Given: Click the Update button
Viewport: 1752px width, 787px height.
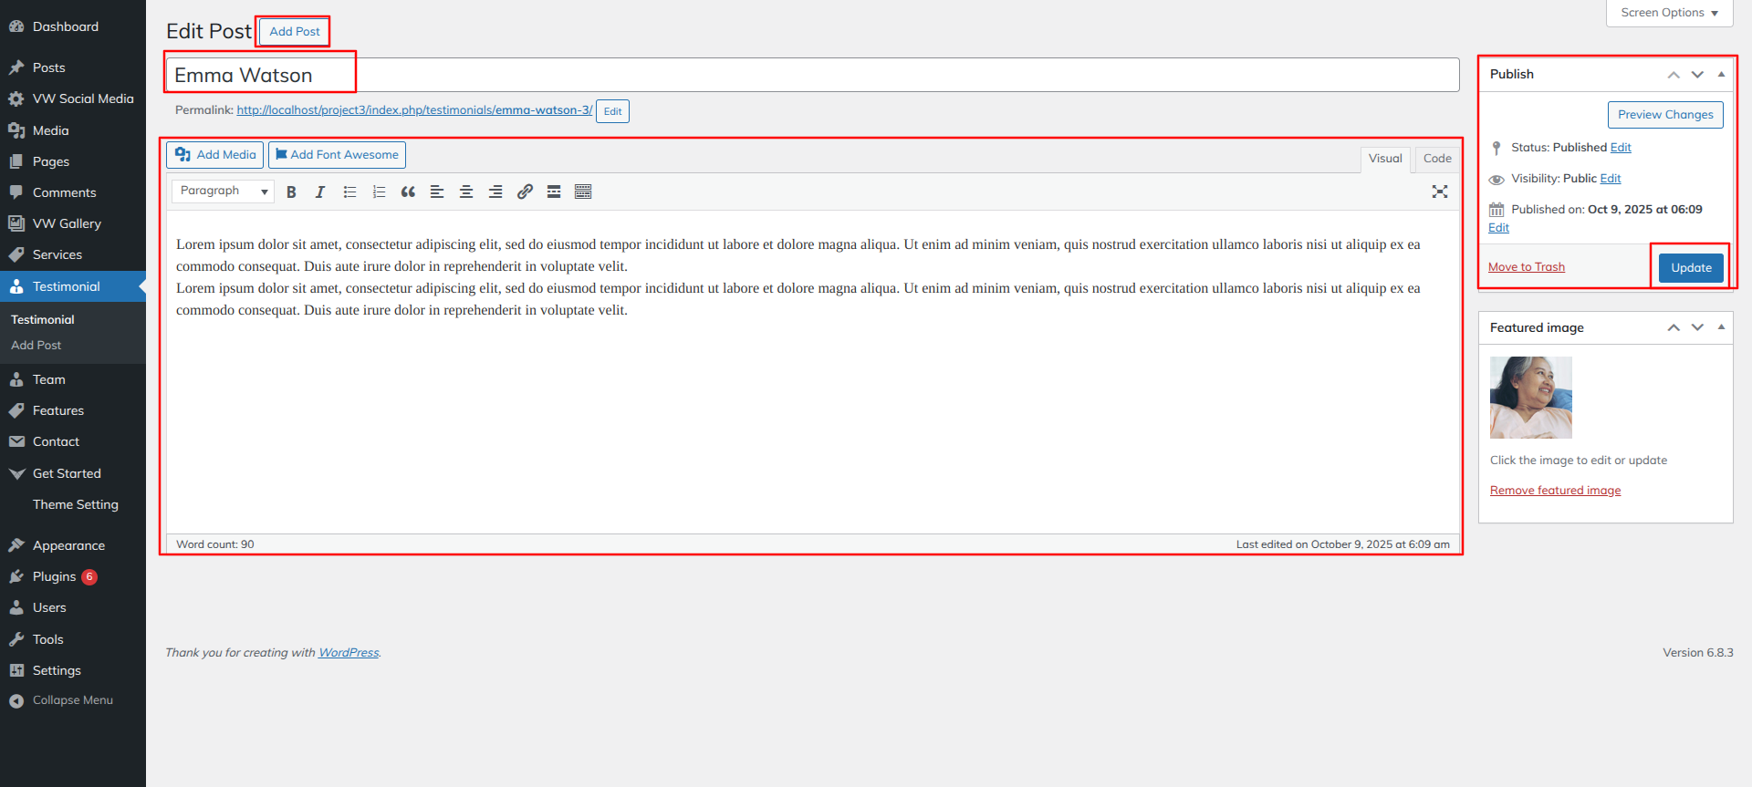Looking at the screenshot, I should (1691, 268).
